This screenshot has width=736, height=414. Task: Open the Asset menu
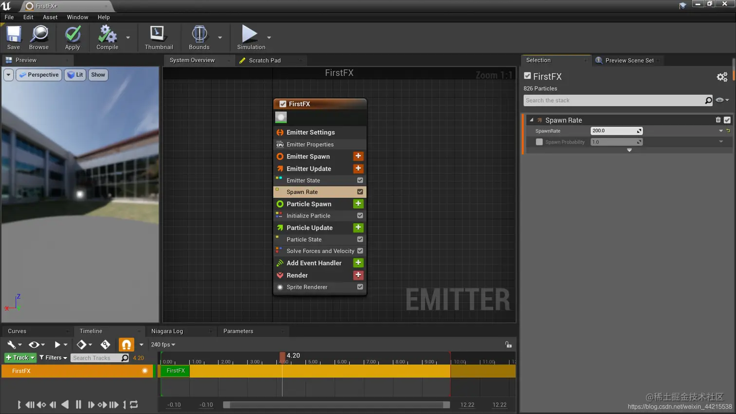(50, 17)
